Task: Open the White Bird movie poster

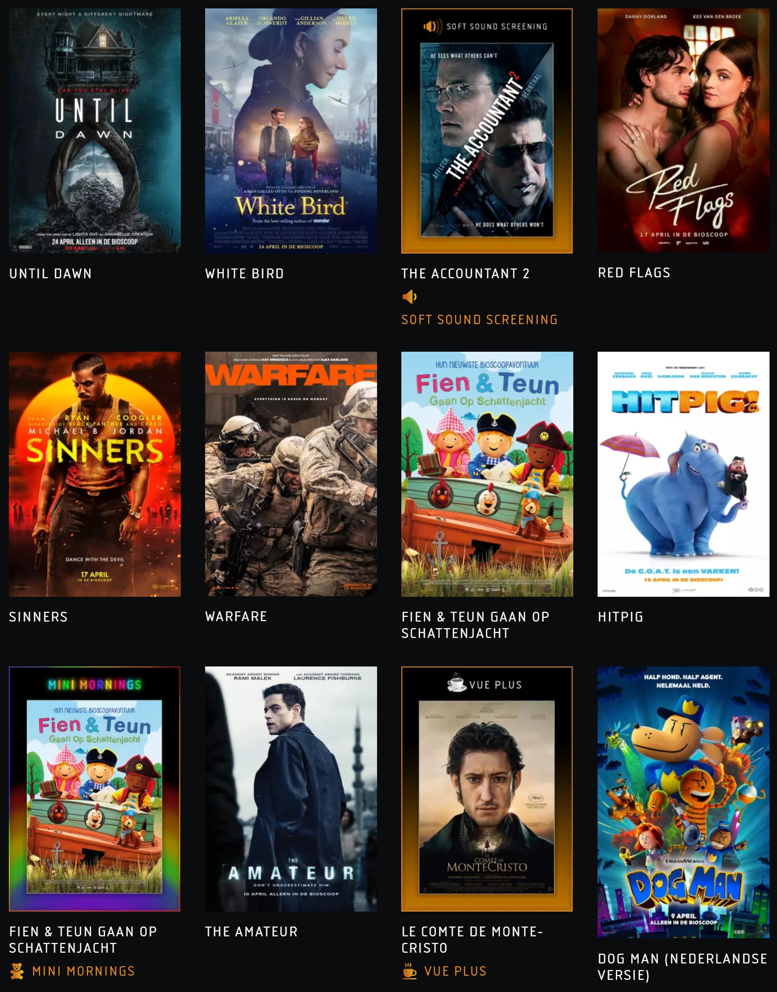Action: tap(291, 131)
